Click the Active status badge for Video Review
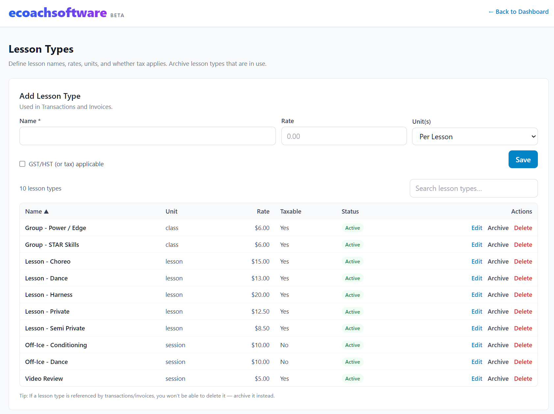The width and height of the screenshot is (554, 414). [x=352, y=379]
